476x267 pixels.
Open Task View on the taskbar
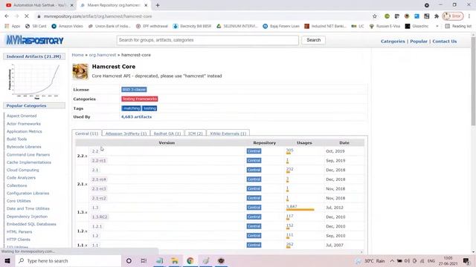click(144, 260)
